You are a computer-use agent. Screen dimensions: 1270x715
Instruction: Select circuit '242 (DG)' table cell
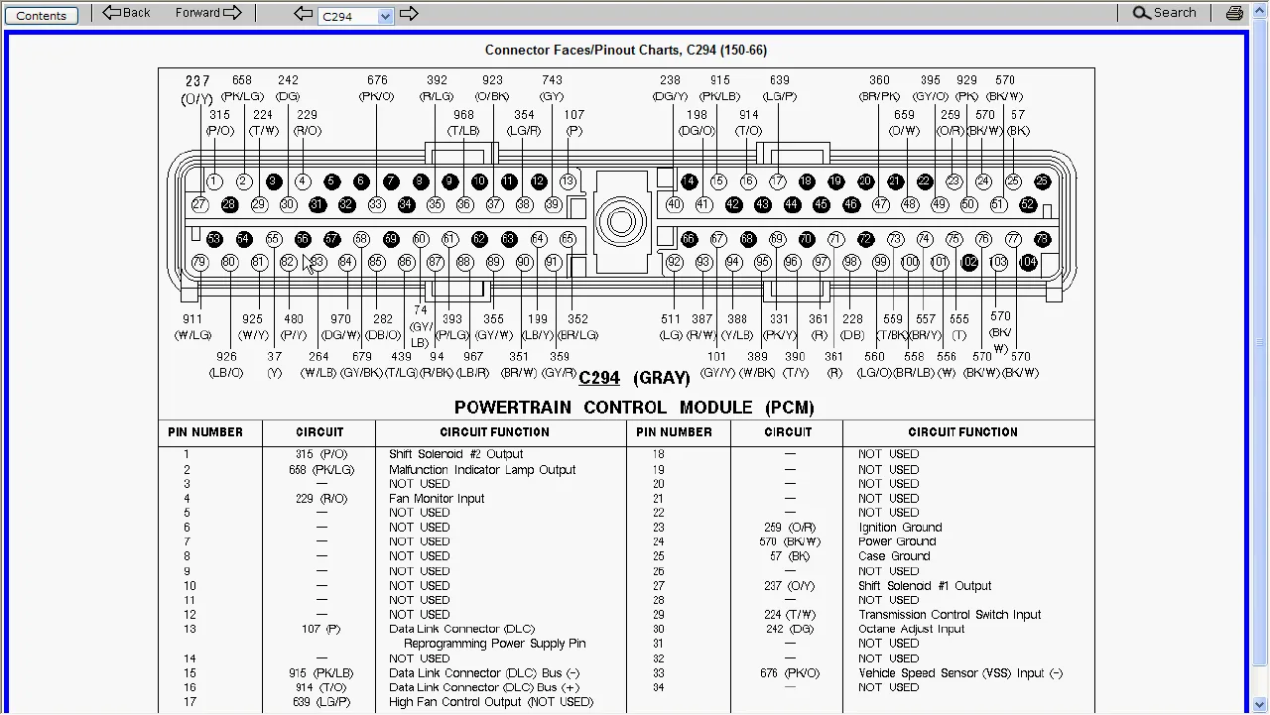pyautogui.click(x=790, y=629)
